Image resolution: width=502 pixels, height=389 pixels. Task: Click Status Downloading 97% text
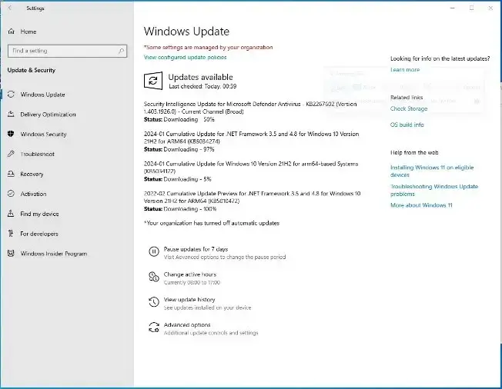point(179,149)
